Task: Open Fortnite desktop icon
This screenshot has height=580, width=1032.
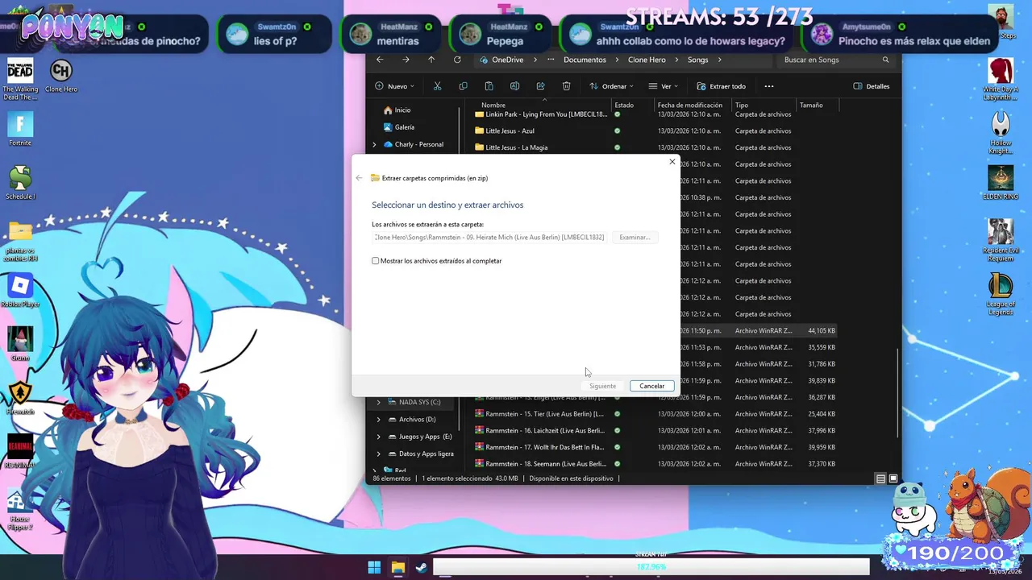Action: pos(20,129)
